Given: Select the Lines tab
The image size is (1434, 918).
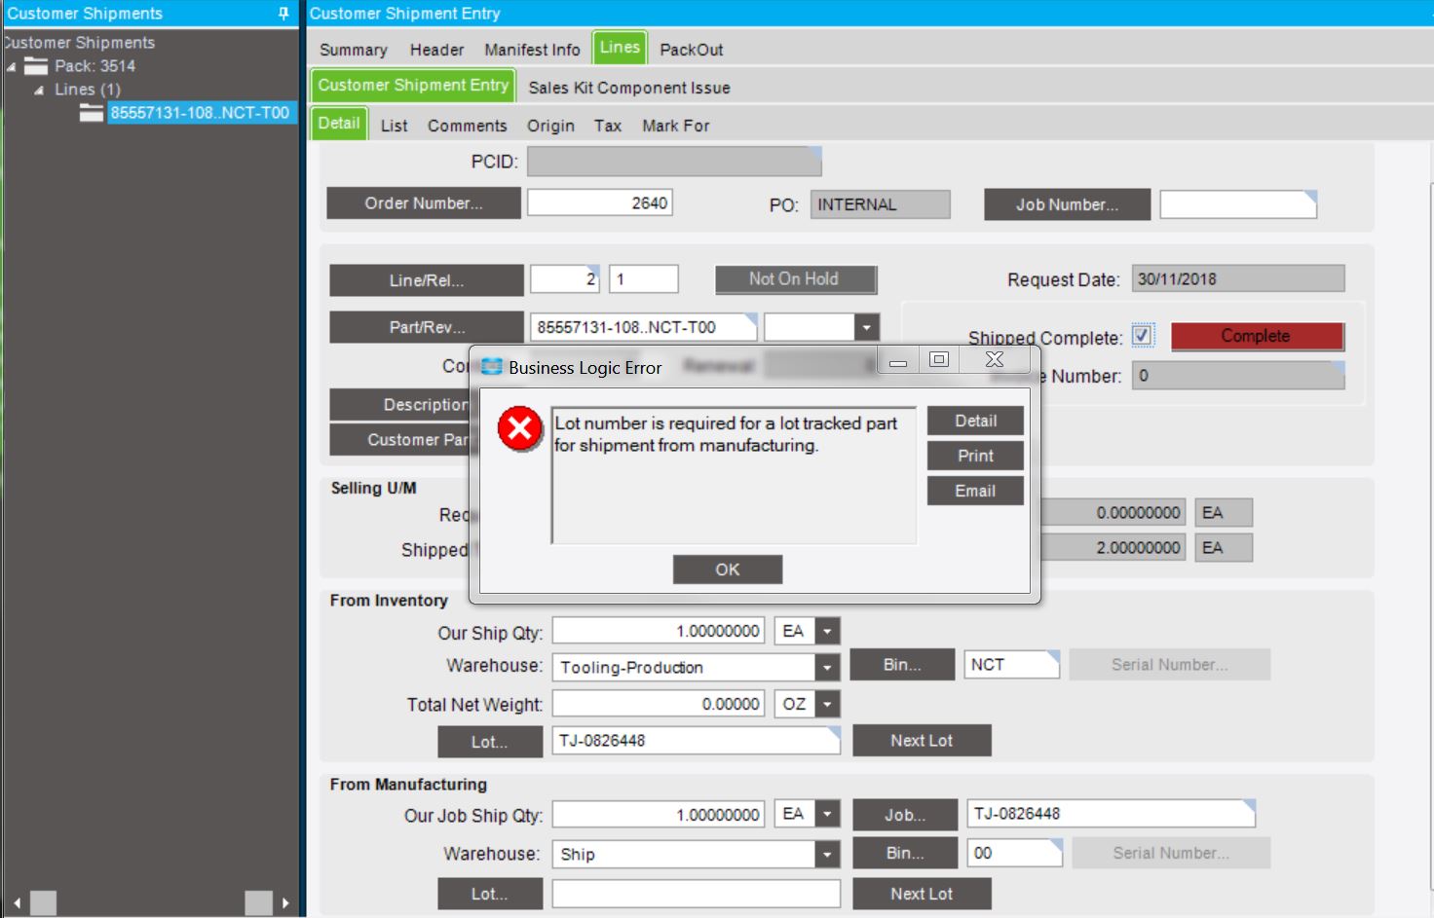Looking at the screenshot, I should click(x=620, y=48).
